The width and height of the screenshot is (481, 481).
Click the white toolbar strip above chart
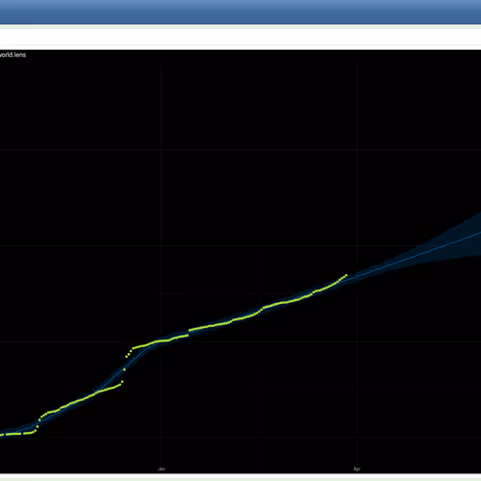[240, 37]
